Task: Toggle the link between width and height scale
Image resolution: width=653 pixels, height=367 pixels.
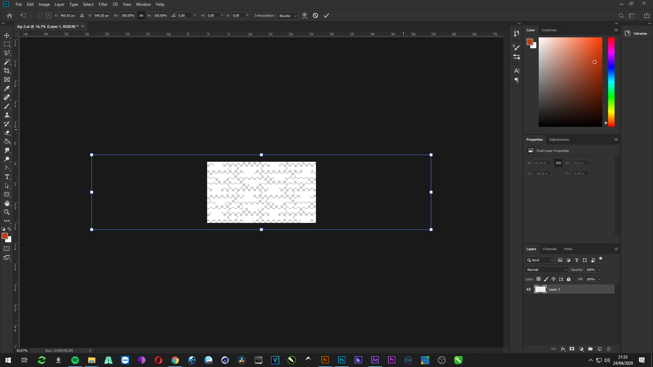Action: [x=141, y=15]
